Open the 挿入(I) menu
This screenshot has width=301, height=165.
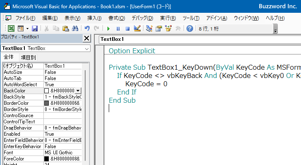(x=94, y=18)
